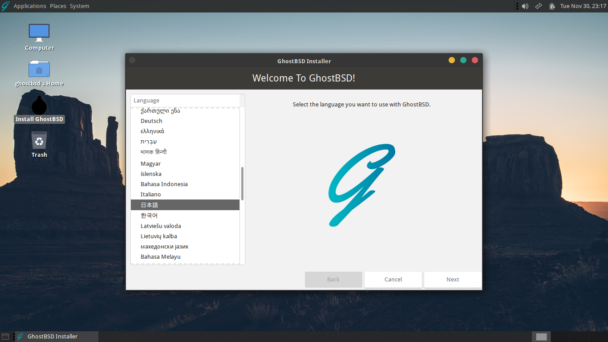
Task: Click the Cancel button
Action: pos(393,280)
